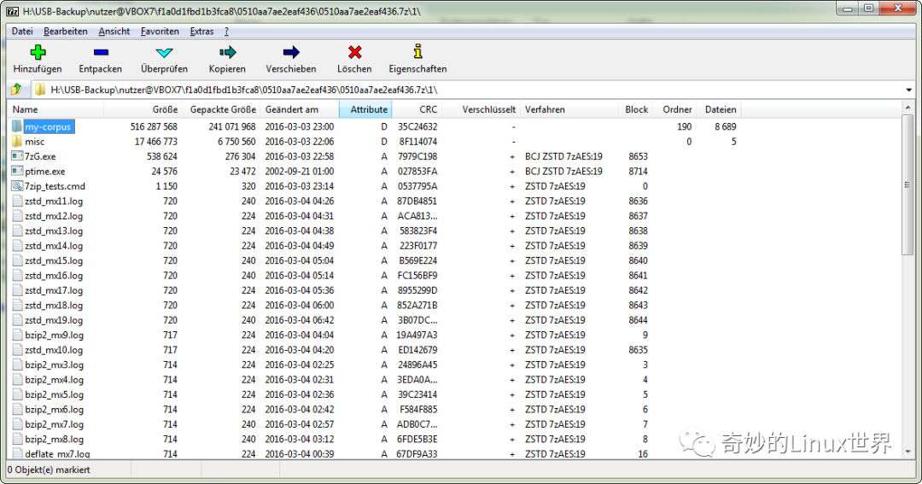Select the bzip2_mx4.log file name
This screenshot has height=484, width=922.
coord(54,380)
